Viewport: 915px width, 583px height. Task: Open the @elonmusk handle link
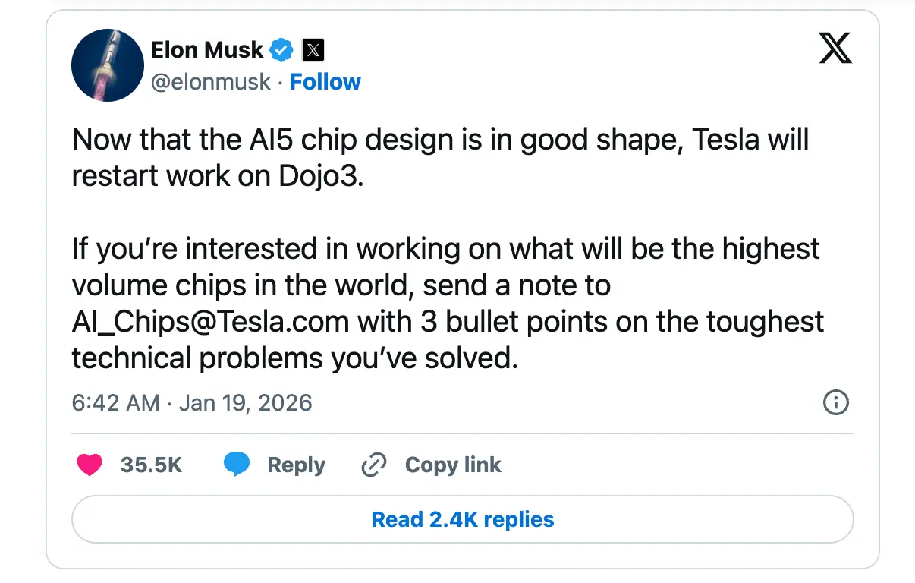(x=210, y=82)
